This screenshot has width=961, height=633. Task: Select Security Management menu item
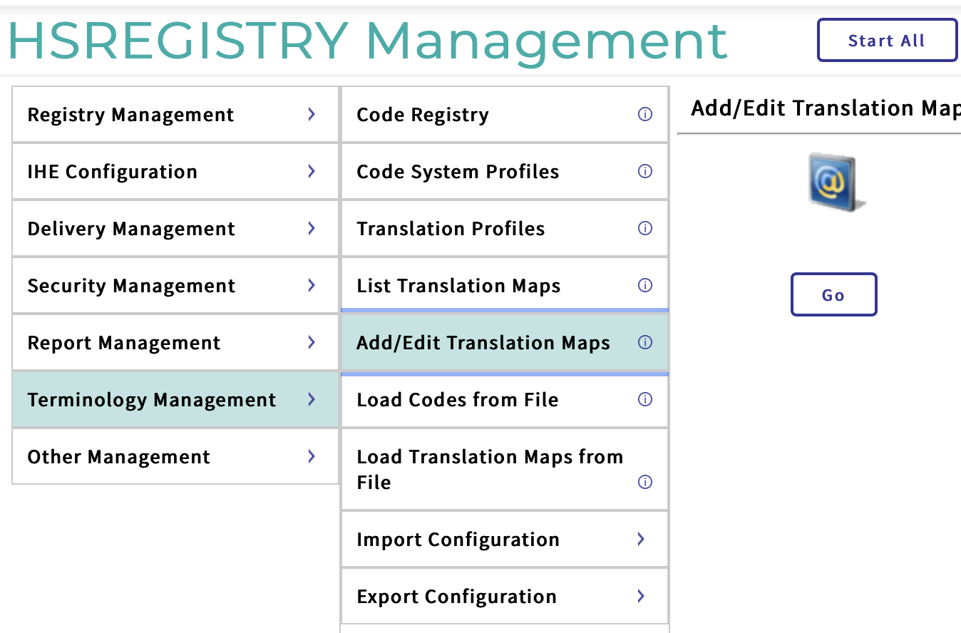(132, 286)
